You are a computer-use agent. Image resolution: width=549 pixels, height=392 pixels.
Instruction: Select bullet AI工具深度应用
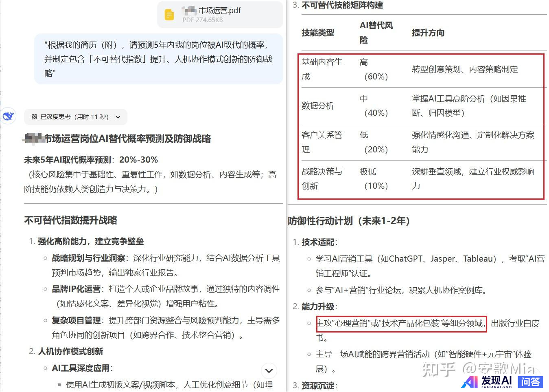point(81,368)
